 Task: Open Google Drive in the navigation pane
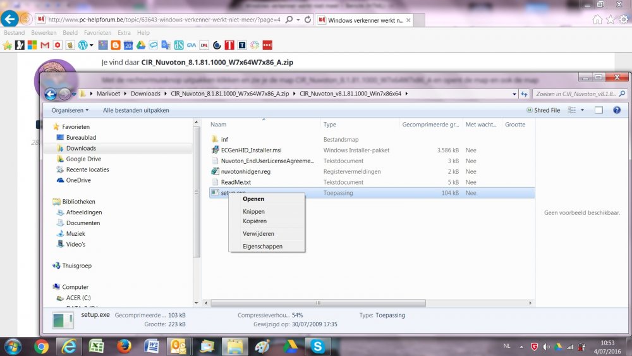pos(83,159)
